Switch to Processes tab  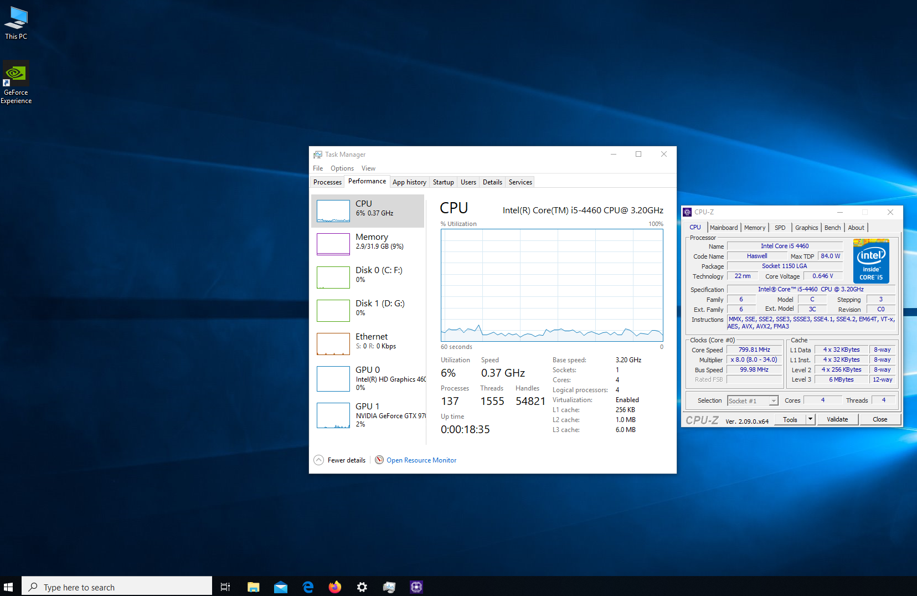327,182
